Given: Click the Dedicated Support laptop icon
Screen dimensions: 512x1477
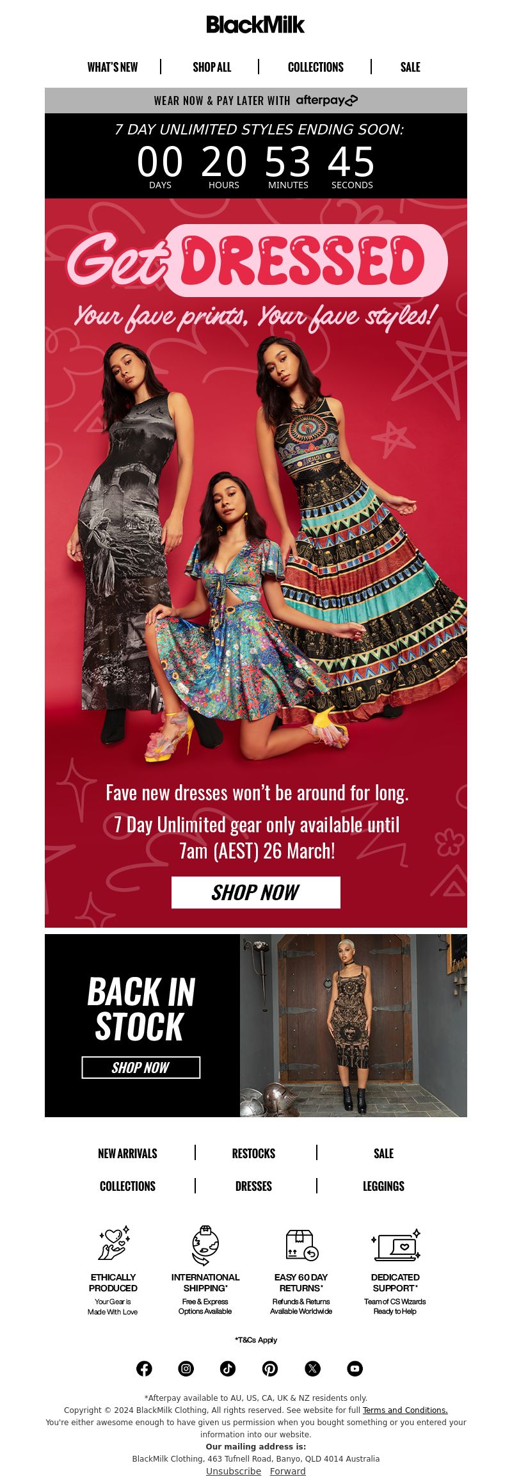Looking at the screenshot, I should (396, 1245).
